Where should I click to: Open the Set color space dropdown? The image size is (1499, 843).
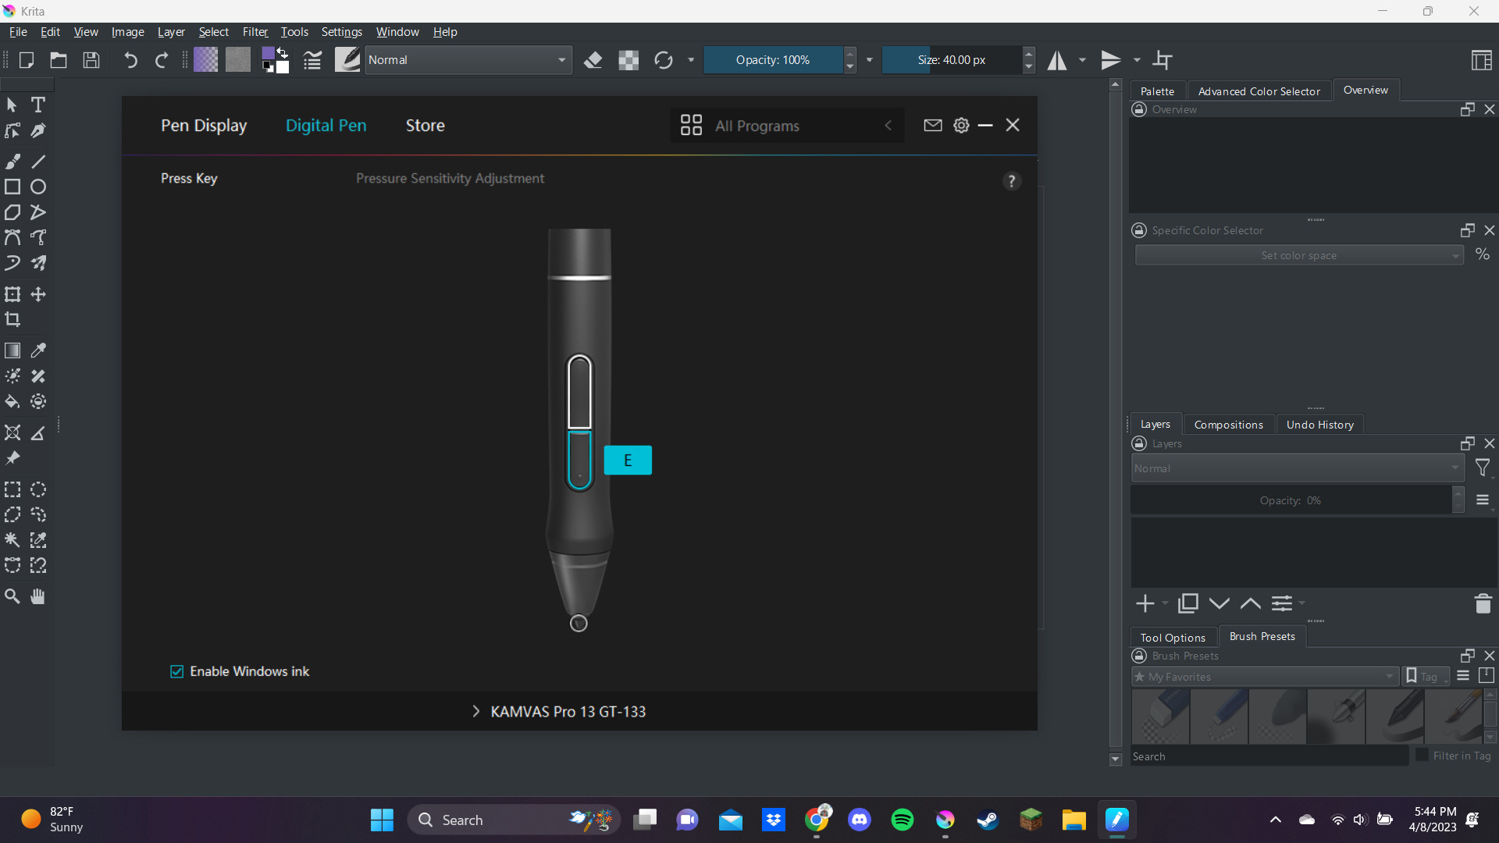coord(1298,255)
